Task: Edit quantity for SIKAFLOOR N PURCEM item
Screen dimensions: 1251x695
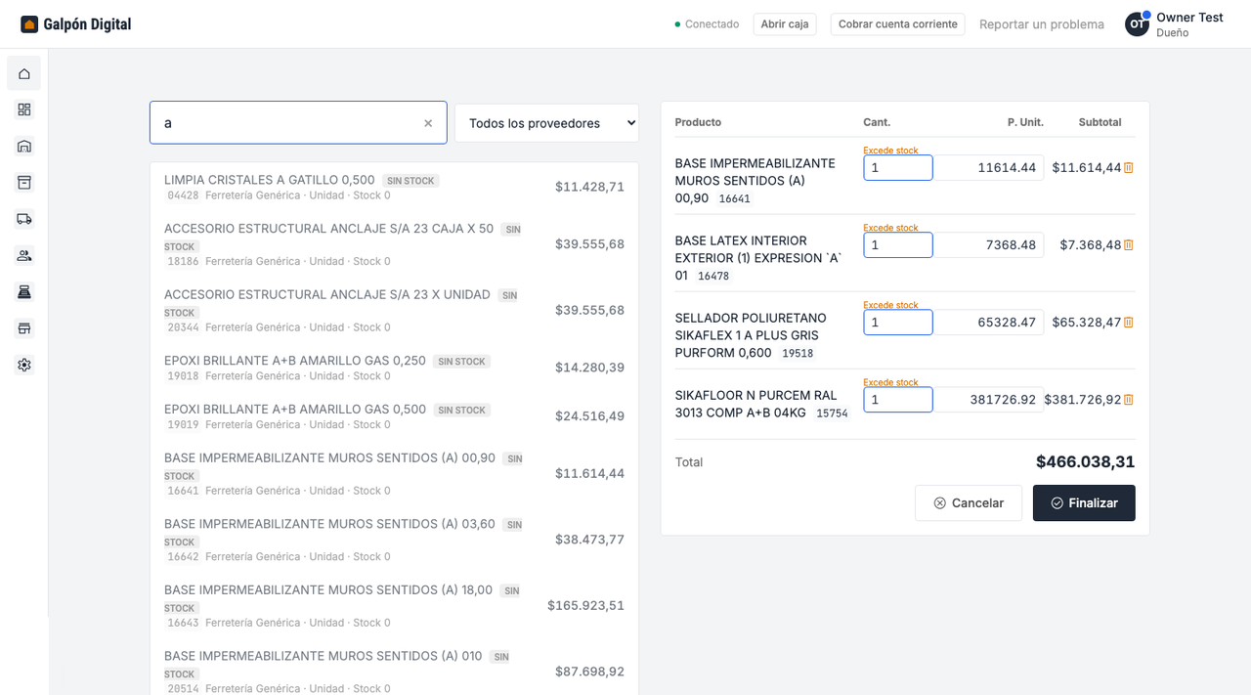Action: pos(898,400)
